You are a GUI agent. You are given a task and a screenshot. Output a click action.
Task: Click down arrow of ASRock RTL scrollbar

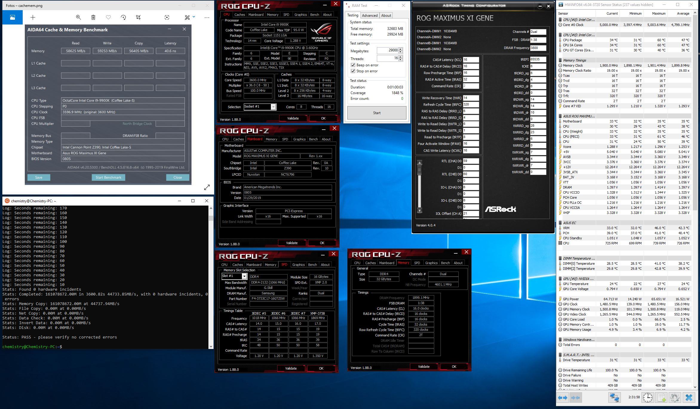(420, 210)
